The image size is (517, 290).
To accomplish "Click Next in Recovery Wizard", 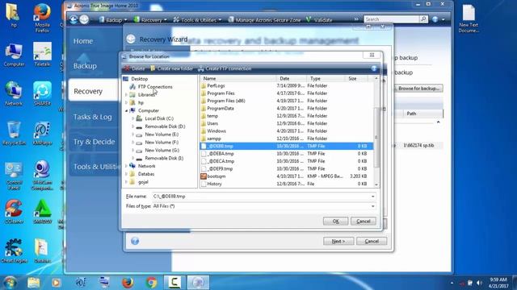I will click(338, 242).
